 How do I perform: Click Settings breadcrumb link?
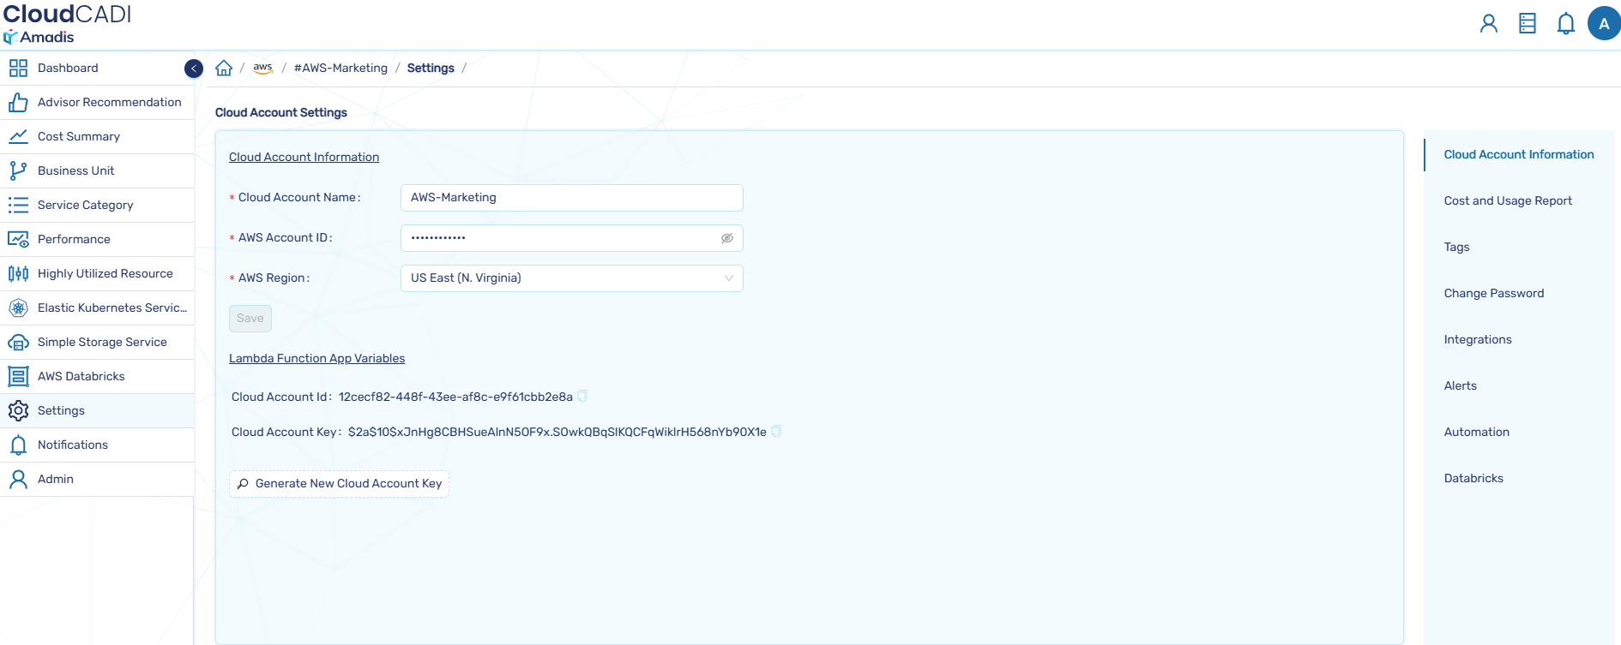431,68
